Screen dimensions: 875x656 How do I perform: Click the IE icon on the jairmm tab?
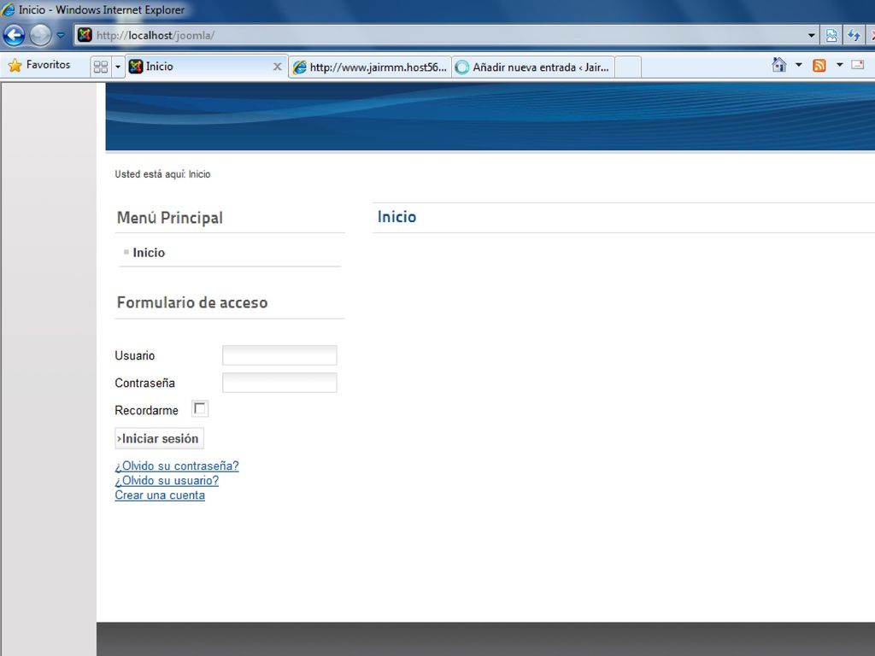click(300, 67)
